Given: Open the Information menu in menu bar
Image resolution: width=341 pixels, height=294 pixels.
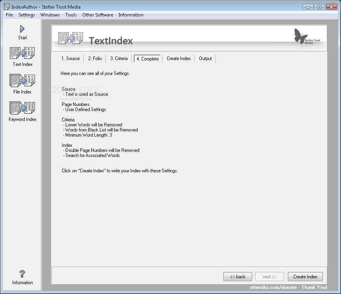Looking at the screenshot, I should tap(131, 15).
